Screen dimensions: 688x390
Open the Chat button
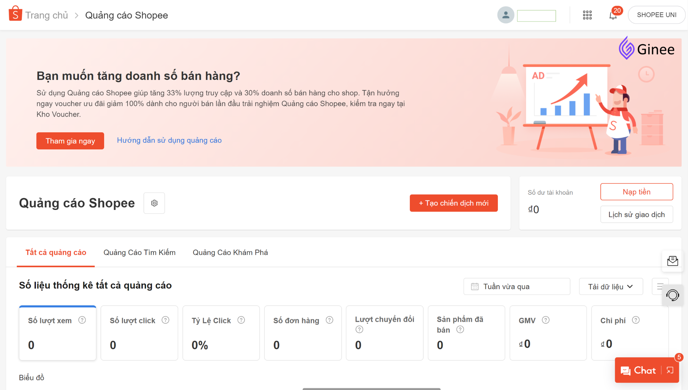[638, 370]
